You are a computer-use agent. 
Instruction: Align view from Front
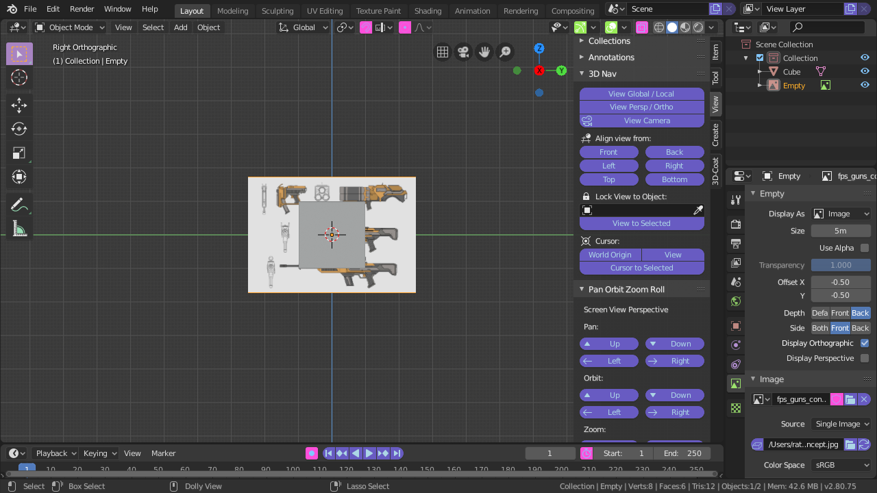click(x=608, y=152)
